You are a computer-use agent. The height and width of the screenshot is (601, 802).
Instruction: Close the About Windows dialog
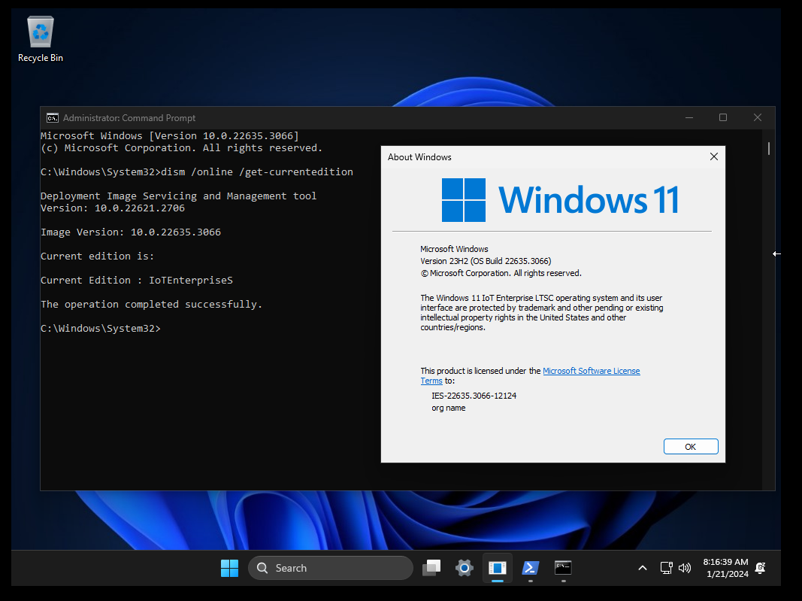click(714, 156)
